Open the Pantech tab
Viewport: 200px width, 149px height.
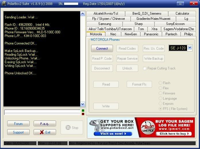coord(171,34)
